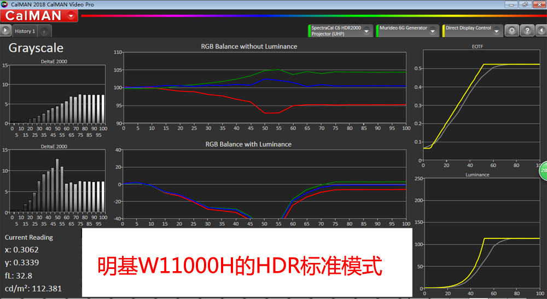
Task: Click the green 28 badge on right edge
Action: pos(543,171)
